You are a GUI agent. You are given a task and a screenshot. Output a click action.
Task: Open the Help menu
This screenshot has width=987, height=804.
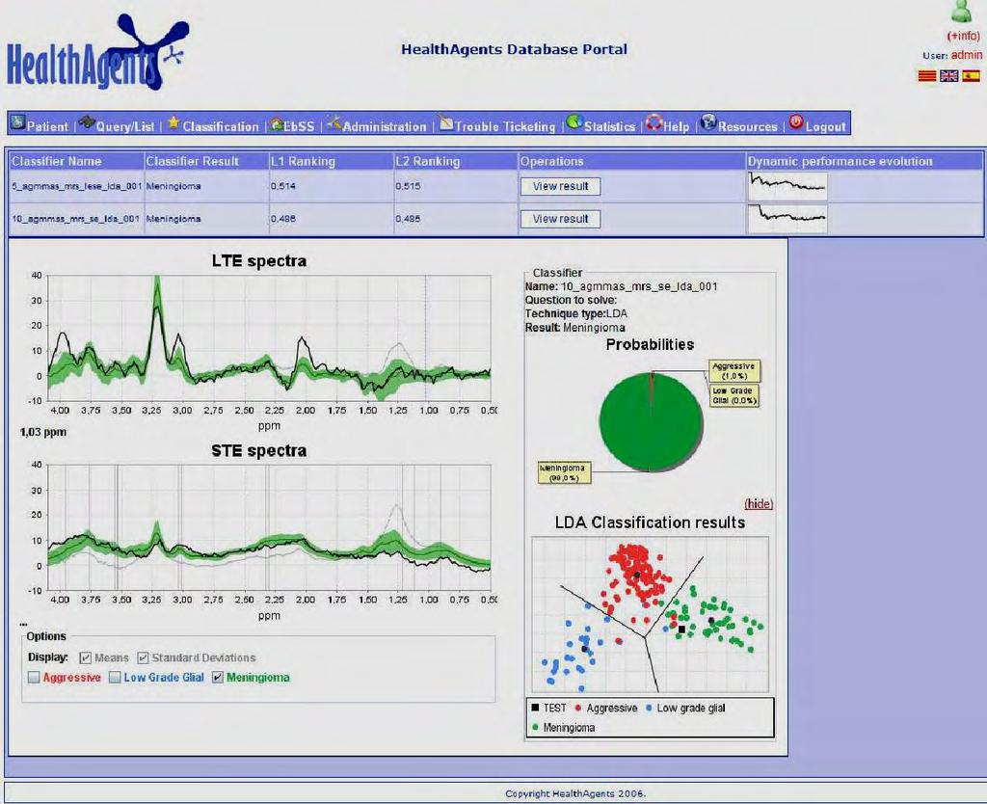click(x=676, y=126)
